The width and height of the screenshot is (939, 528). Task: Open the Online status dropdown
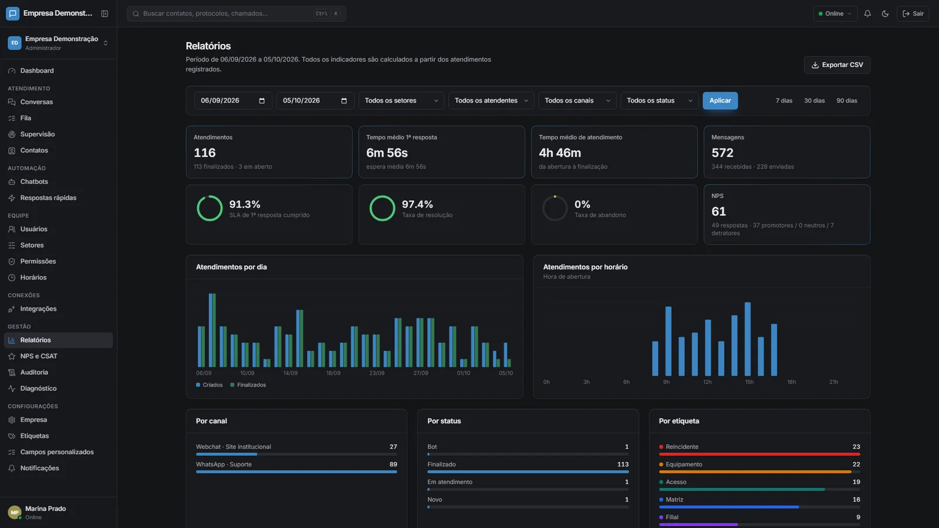click(835, 13)
